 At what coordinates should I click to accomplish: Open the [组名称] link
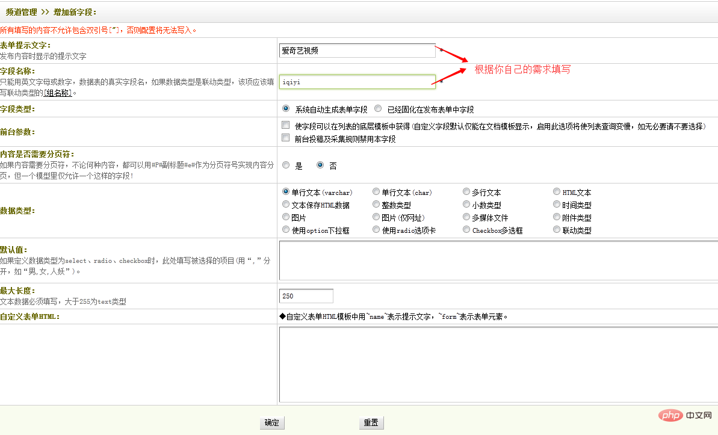coord(58,93)
